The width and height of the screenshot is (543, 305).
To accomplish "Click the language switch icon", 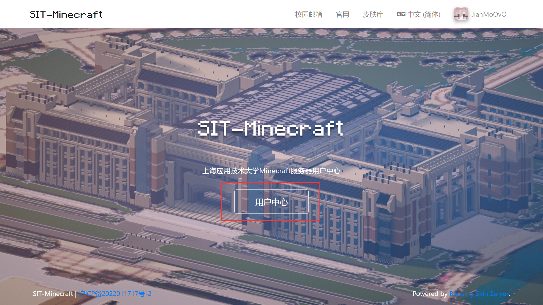I will point(401,14).
